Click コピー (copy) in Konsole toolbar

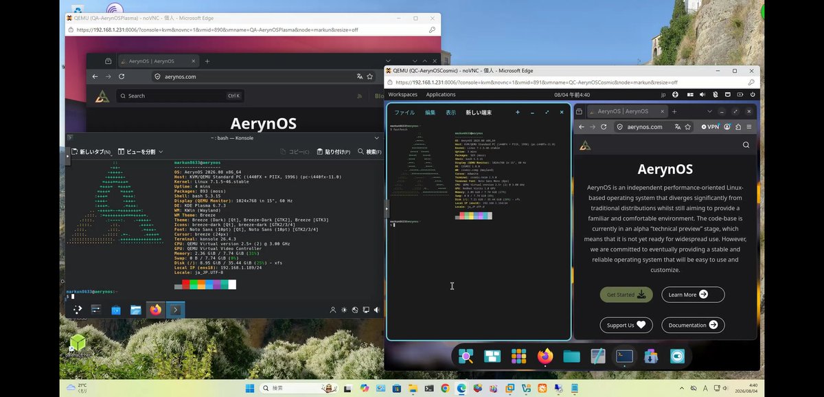tap(295, 152)
